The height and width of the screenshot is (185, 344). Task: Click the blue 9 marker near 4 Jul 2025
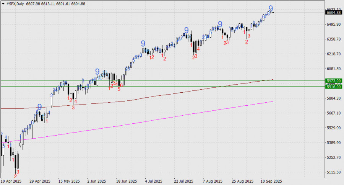pyautogui.click(x=143, y=43)
